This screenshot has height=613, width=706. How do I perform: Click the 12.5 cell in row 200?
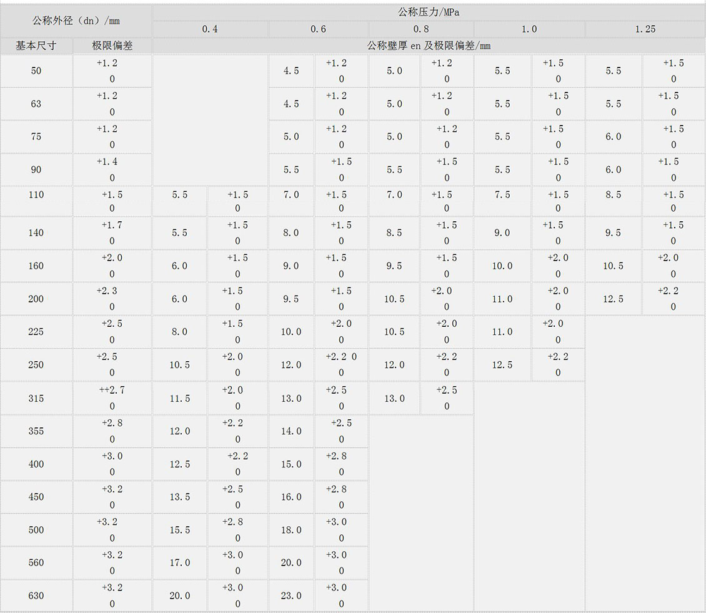click(x=614, y=299)
